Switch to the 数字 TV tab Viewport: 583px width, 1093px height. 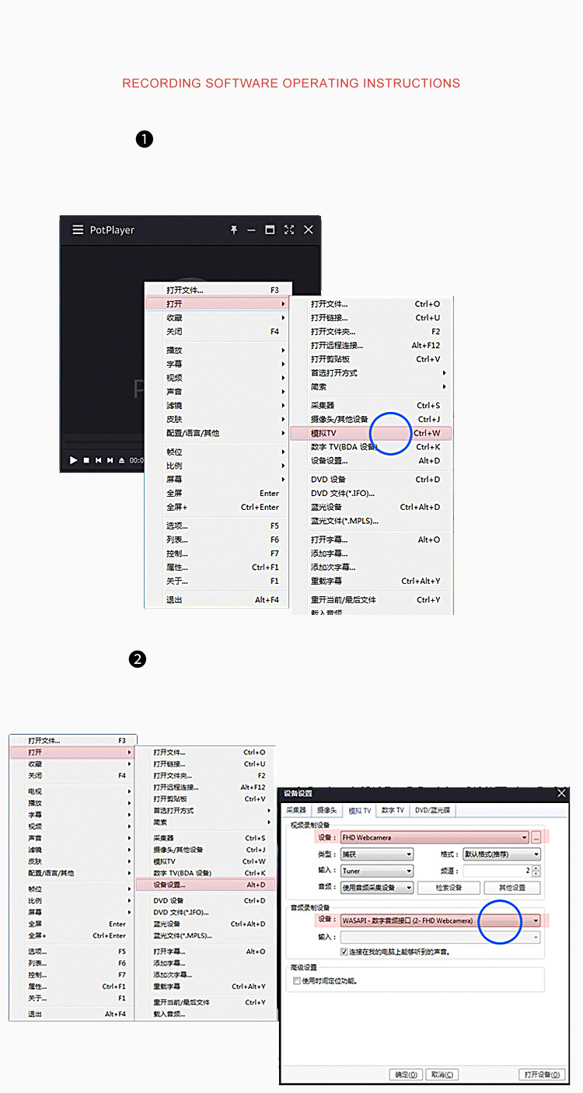coord(393,810)
